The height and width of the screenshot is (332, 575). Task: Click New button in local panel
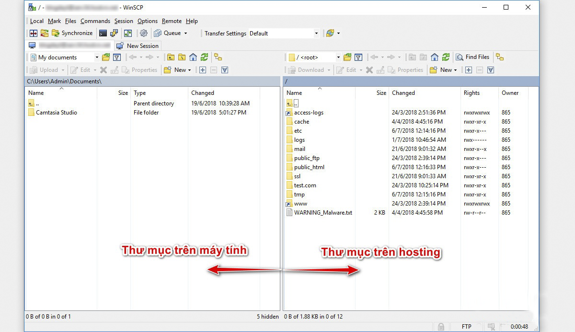(175, 70)
